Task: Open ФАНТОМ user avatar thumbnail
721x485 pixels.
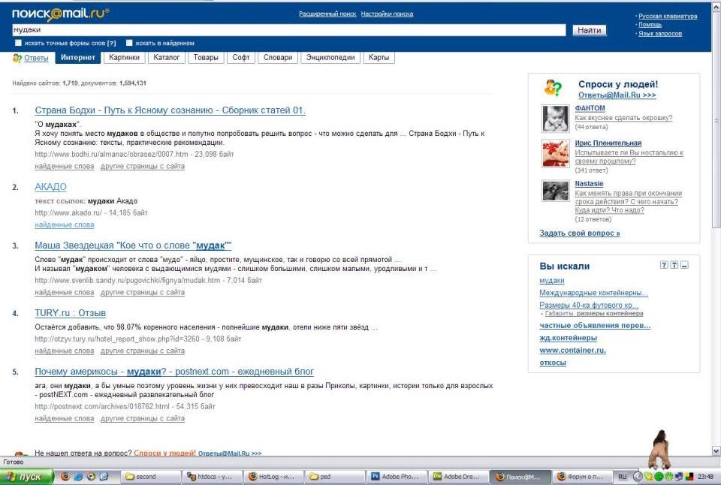Action: [556, 118]
